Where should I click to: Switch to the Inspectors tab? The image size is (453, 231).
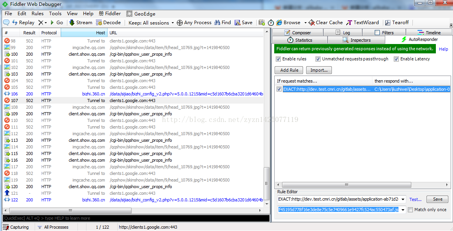click(356, 40)
